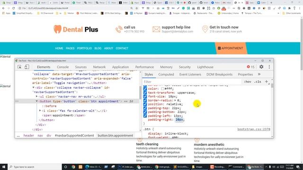Select button.btn.appointment breadcrumb

[116, 136]
